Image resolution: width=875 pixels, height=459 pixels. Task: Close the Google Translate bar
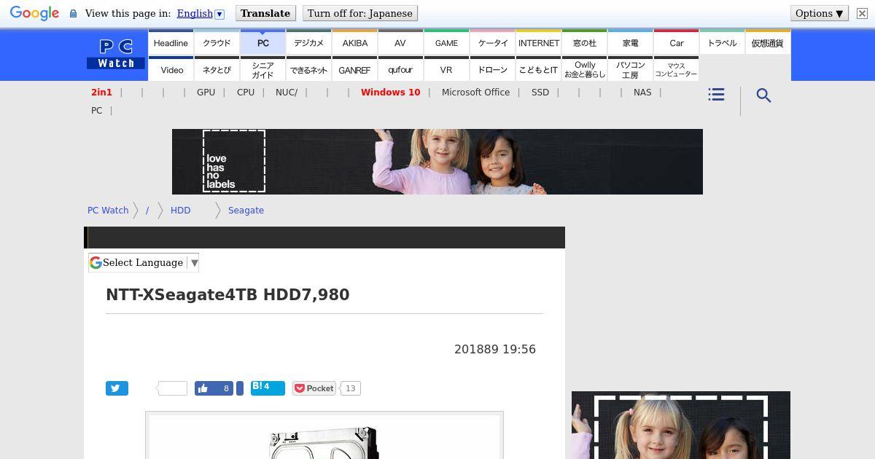[862, 13]
